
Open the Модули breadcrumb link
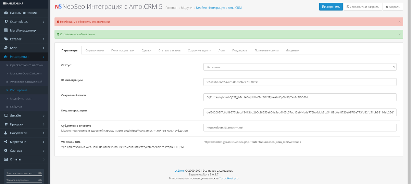point(187,8)
